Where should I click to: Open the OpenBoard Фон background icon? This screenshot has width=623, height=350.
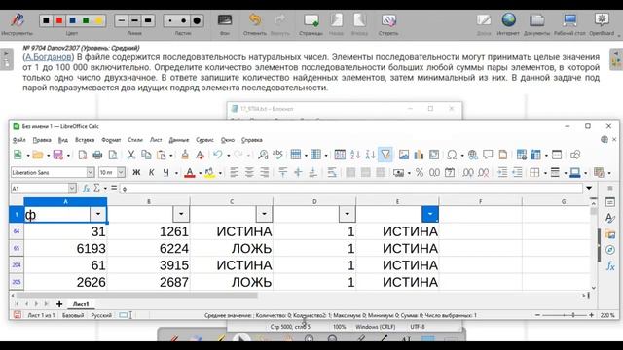(x=225, y=20)
